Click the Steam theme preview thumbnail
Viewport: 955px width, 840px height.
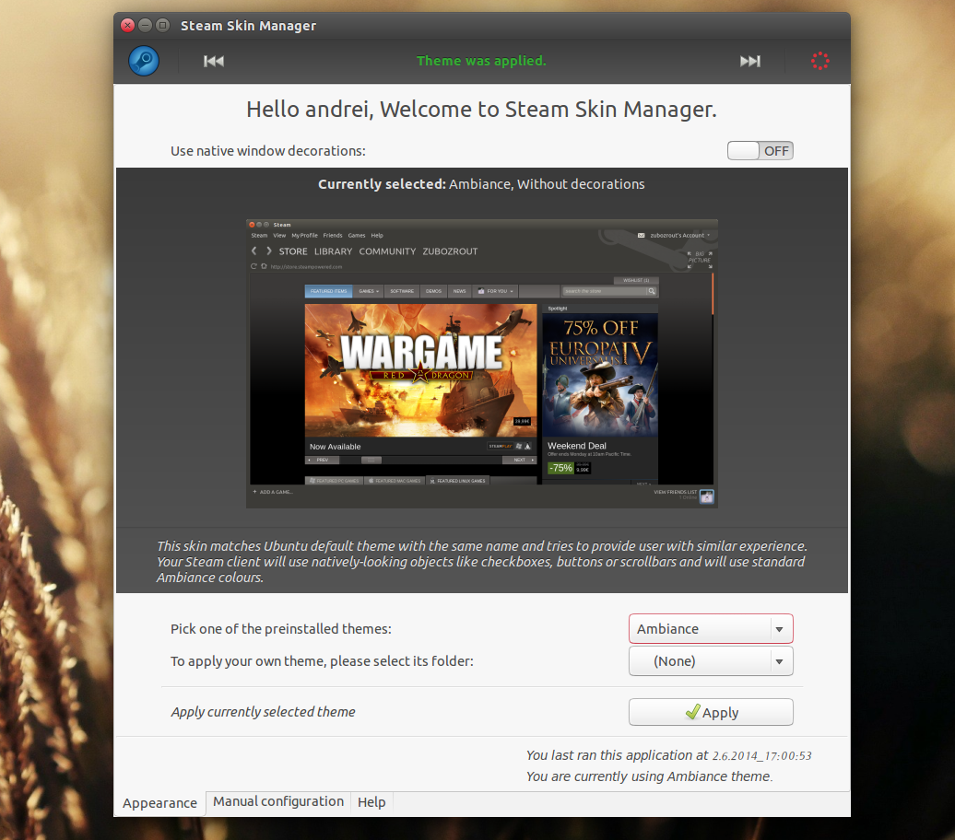[482, 364]
